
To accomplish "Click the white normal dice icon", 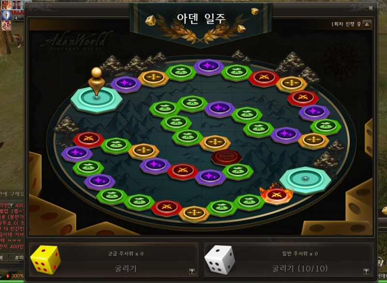I will click(x=220, y=260).
